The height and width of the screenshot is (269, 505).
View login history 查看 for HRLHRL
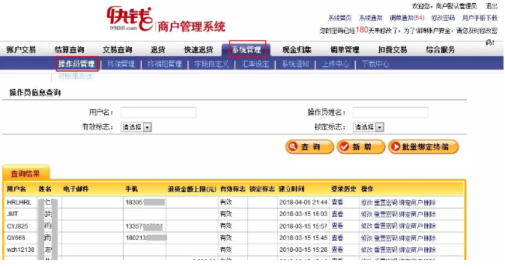point(337,202)
